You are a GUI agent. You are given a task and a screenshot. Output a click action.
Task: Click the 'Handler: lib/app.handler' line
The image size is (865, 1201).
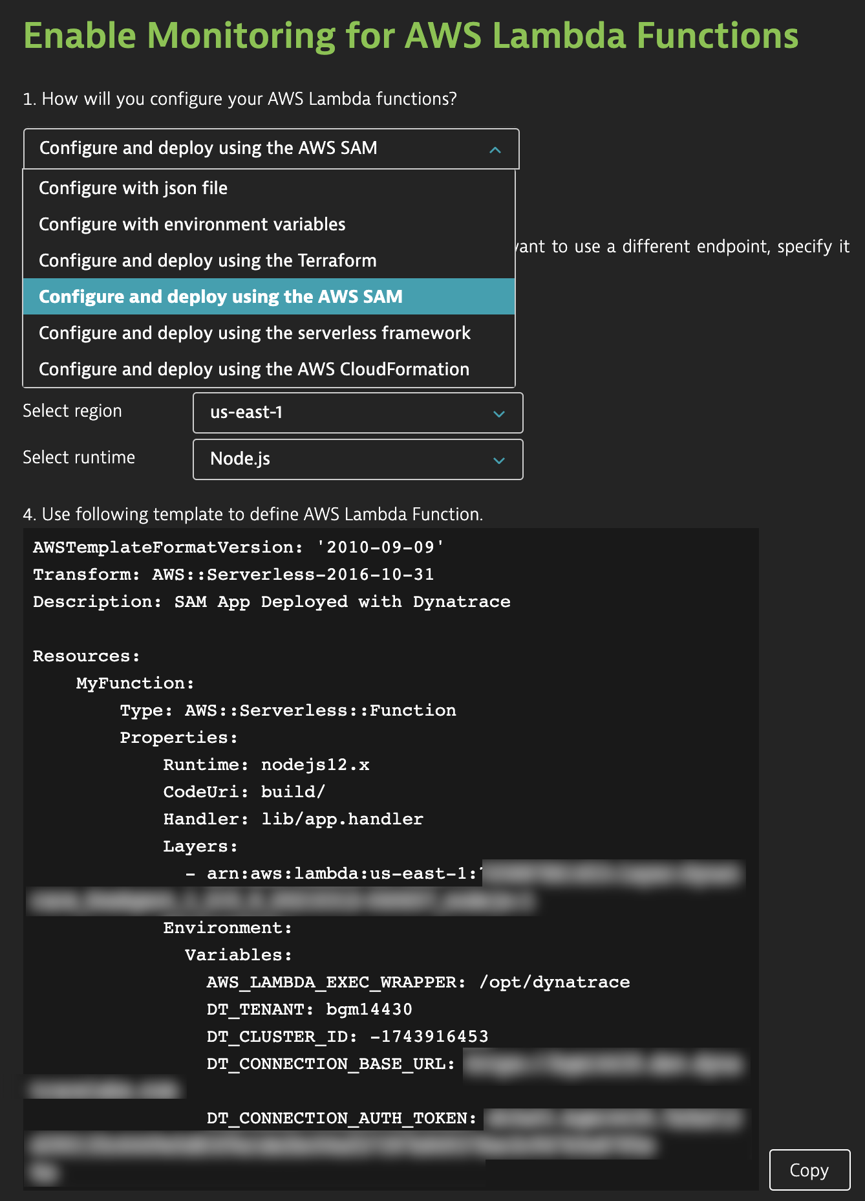(x=293, y=819)
